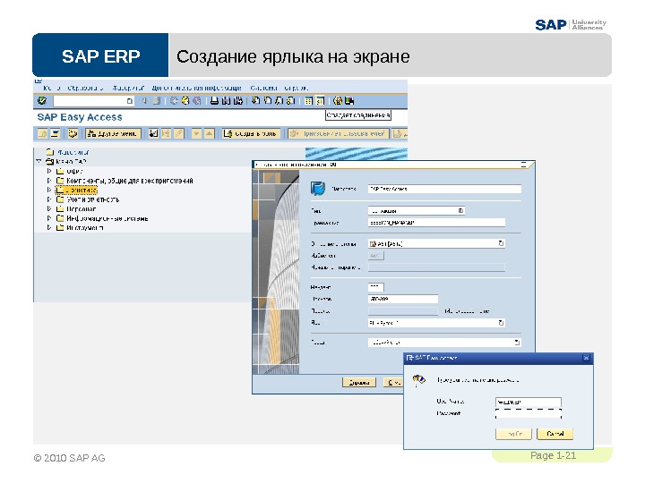
Task: Click the Справка button in shortcut dialog
Action: click(359, 383)
